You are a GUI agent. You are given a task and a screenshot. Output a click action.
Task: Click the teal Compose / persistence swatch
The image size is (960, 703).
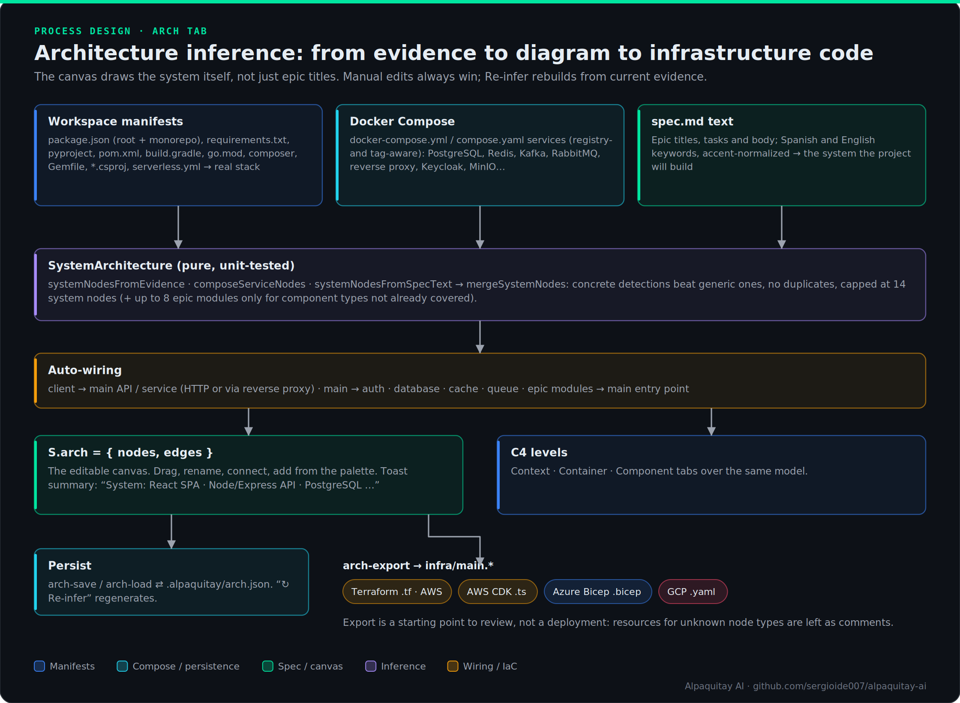tap(122, 666)
